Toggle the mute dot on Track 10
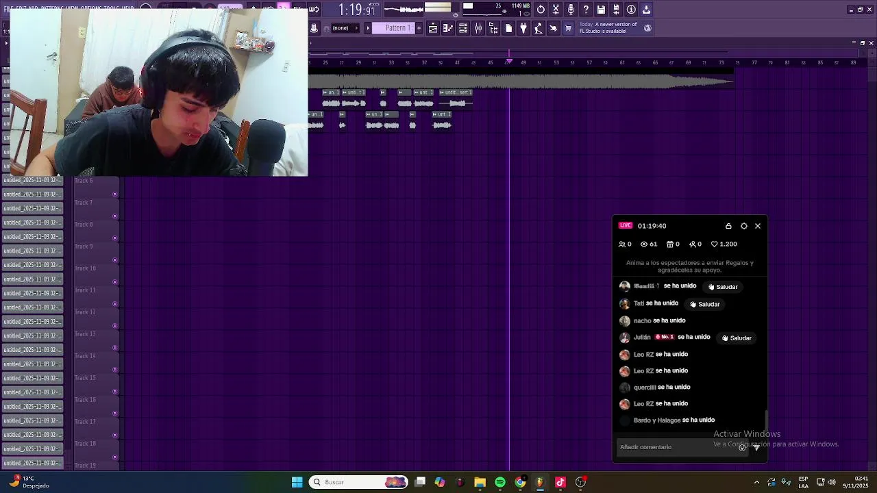Viewport: 877px width, 493px height. pos(114,282)
